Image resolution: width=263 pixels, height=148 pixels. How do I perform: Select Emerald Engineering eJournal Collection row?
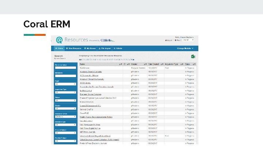tap(138, 98)
